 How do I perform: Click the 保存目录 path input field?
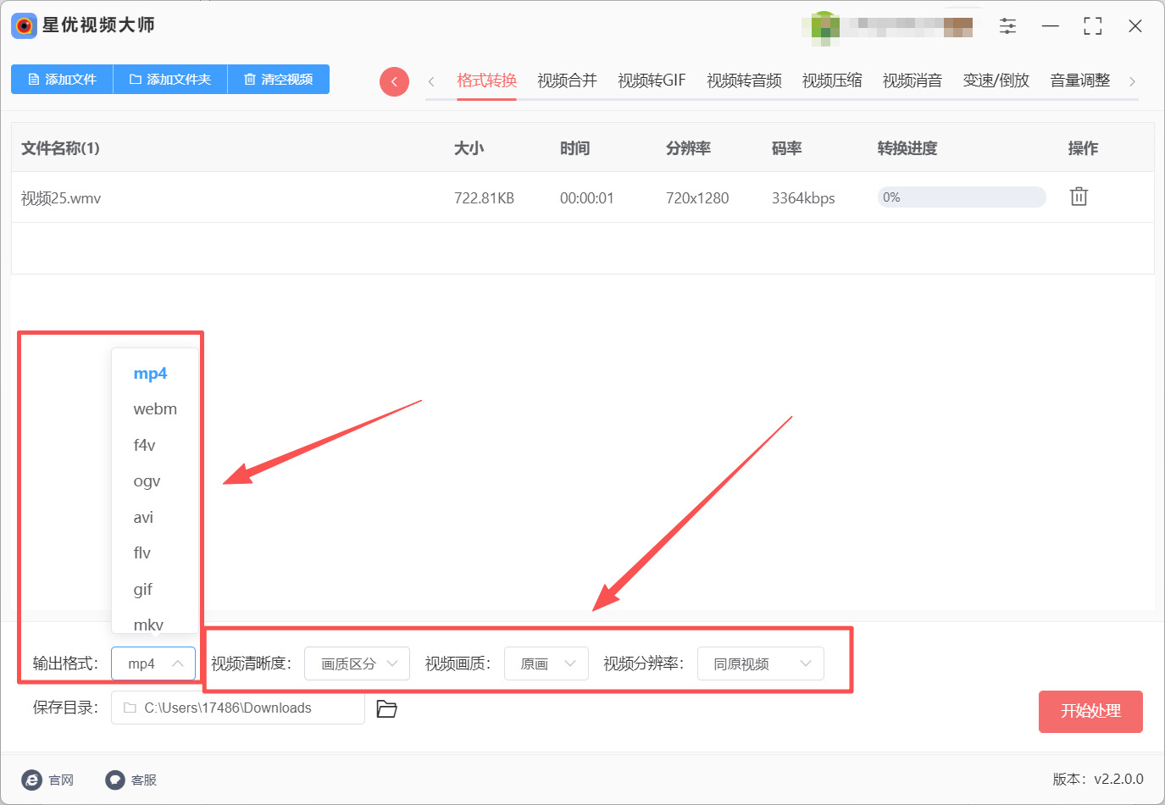pos(238,708)
